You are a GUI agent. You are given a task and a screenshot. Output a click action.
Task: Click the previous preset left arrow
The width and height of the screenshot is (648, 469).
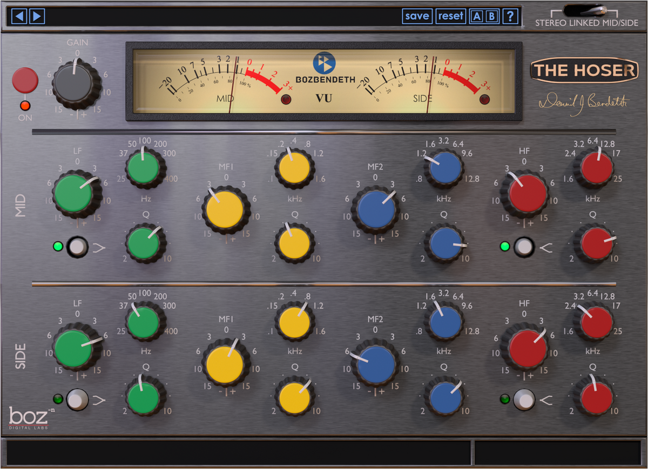click(x=19, y=16)
